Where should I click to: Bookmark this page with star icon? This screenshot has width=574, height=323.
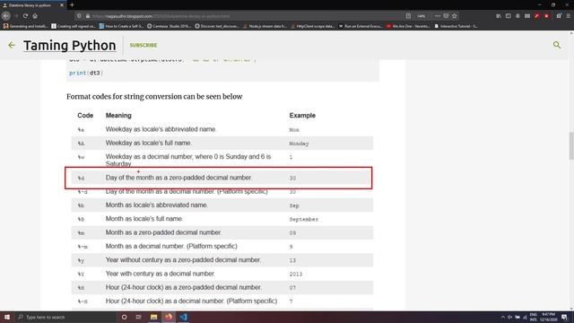tap(455, 16)
